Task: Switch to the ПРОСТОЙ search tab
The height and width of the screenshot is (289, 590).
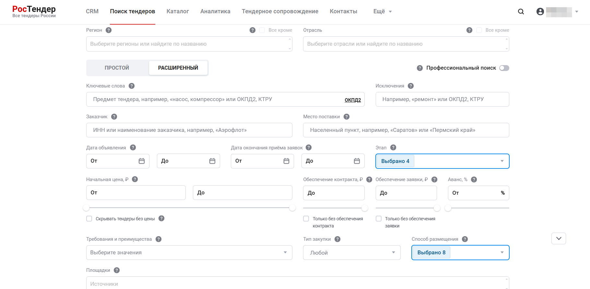Action: [117, 68]
